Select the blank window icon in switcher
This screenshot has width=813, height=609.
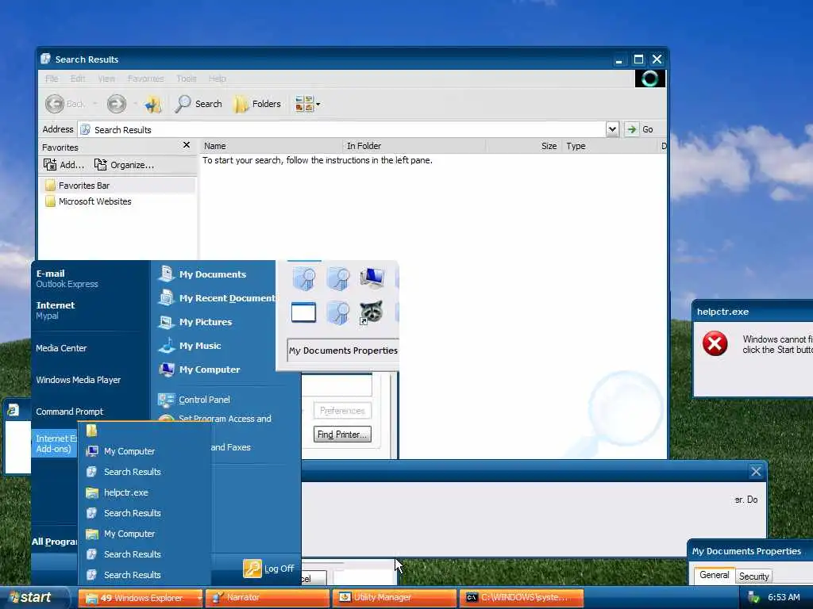pyautogui.click(x=303, y=312)
